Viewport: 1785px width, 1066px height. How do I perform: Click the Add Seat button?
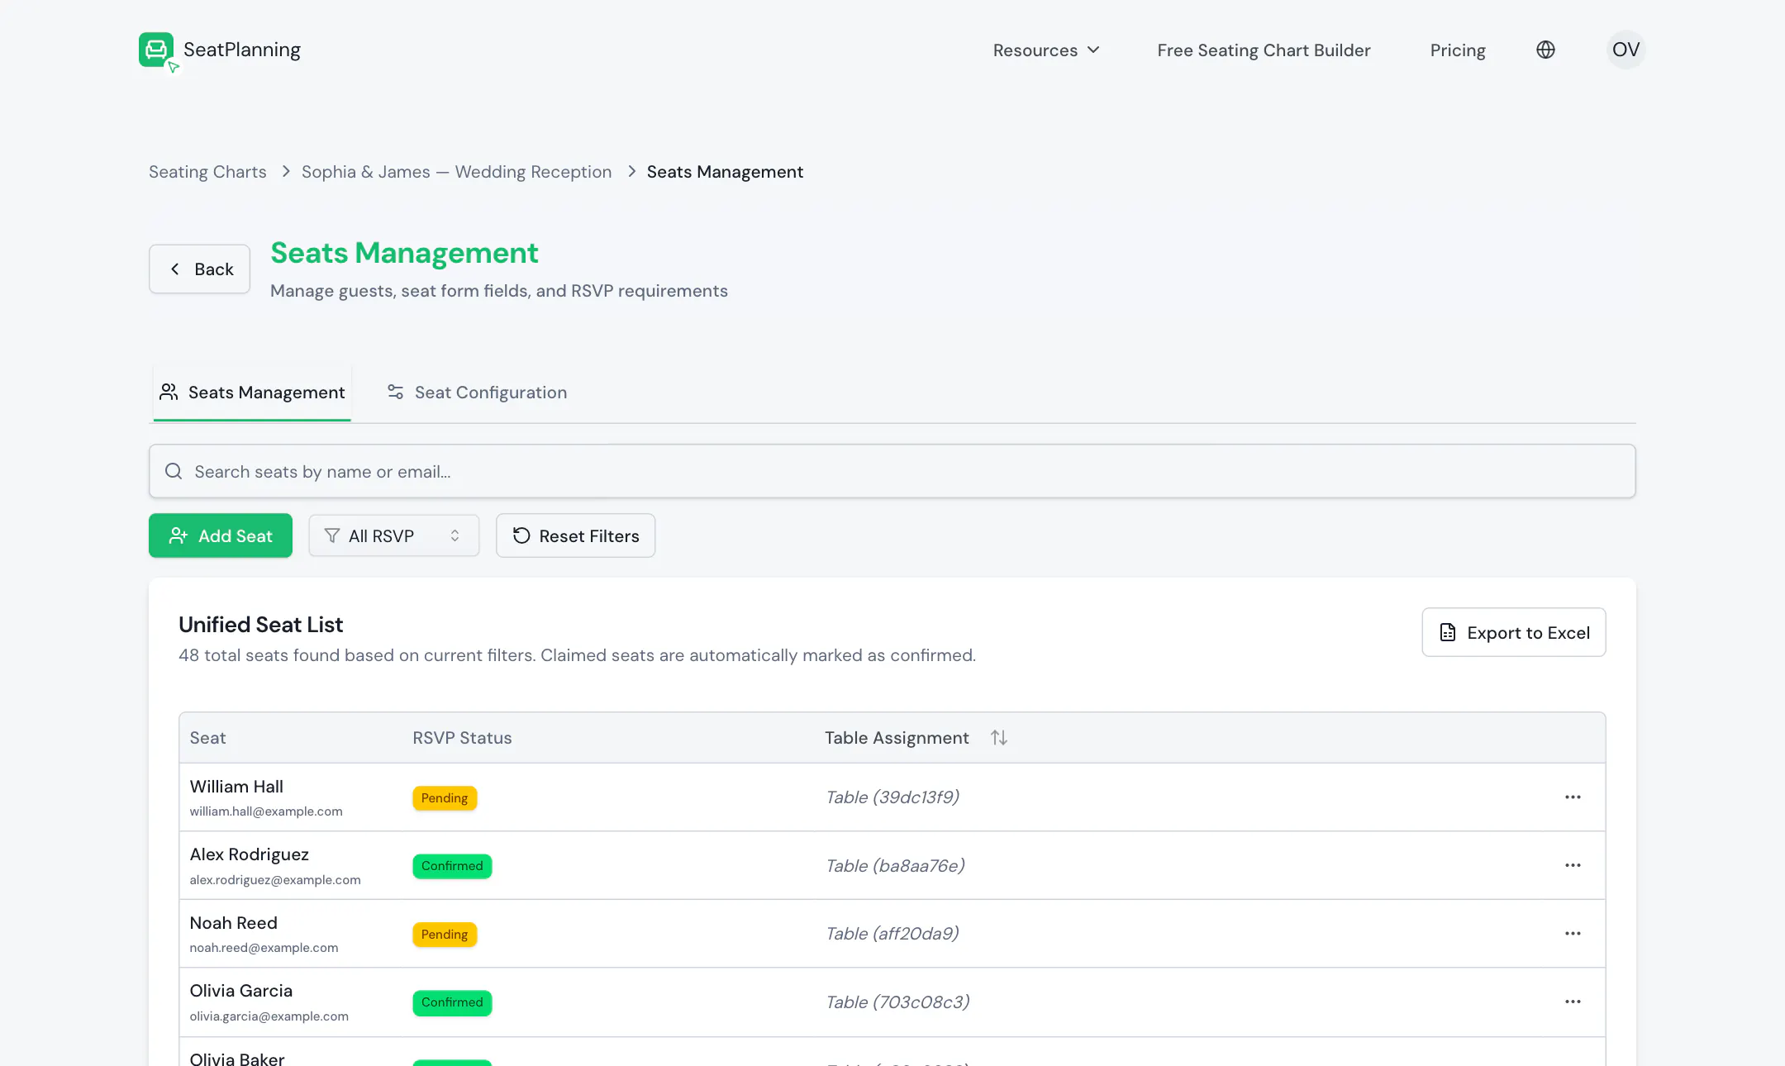pos(221,535)
